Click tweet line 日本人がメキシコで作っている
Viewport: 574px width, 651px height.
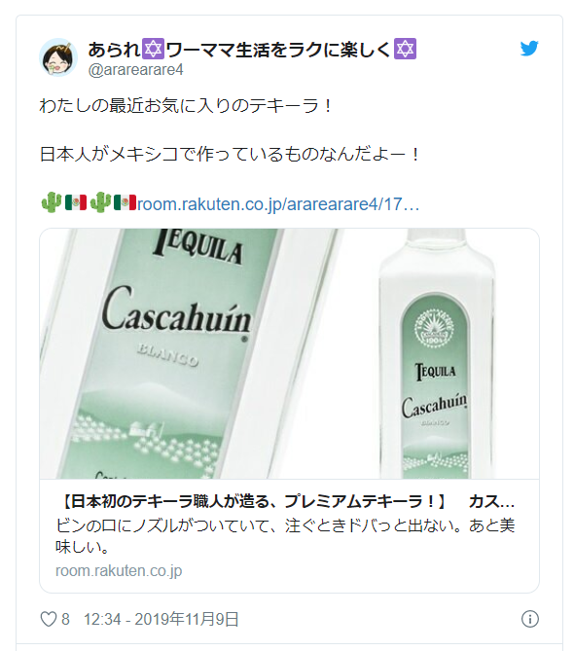pos(230,155)
